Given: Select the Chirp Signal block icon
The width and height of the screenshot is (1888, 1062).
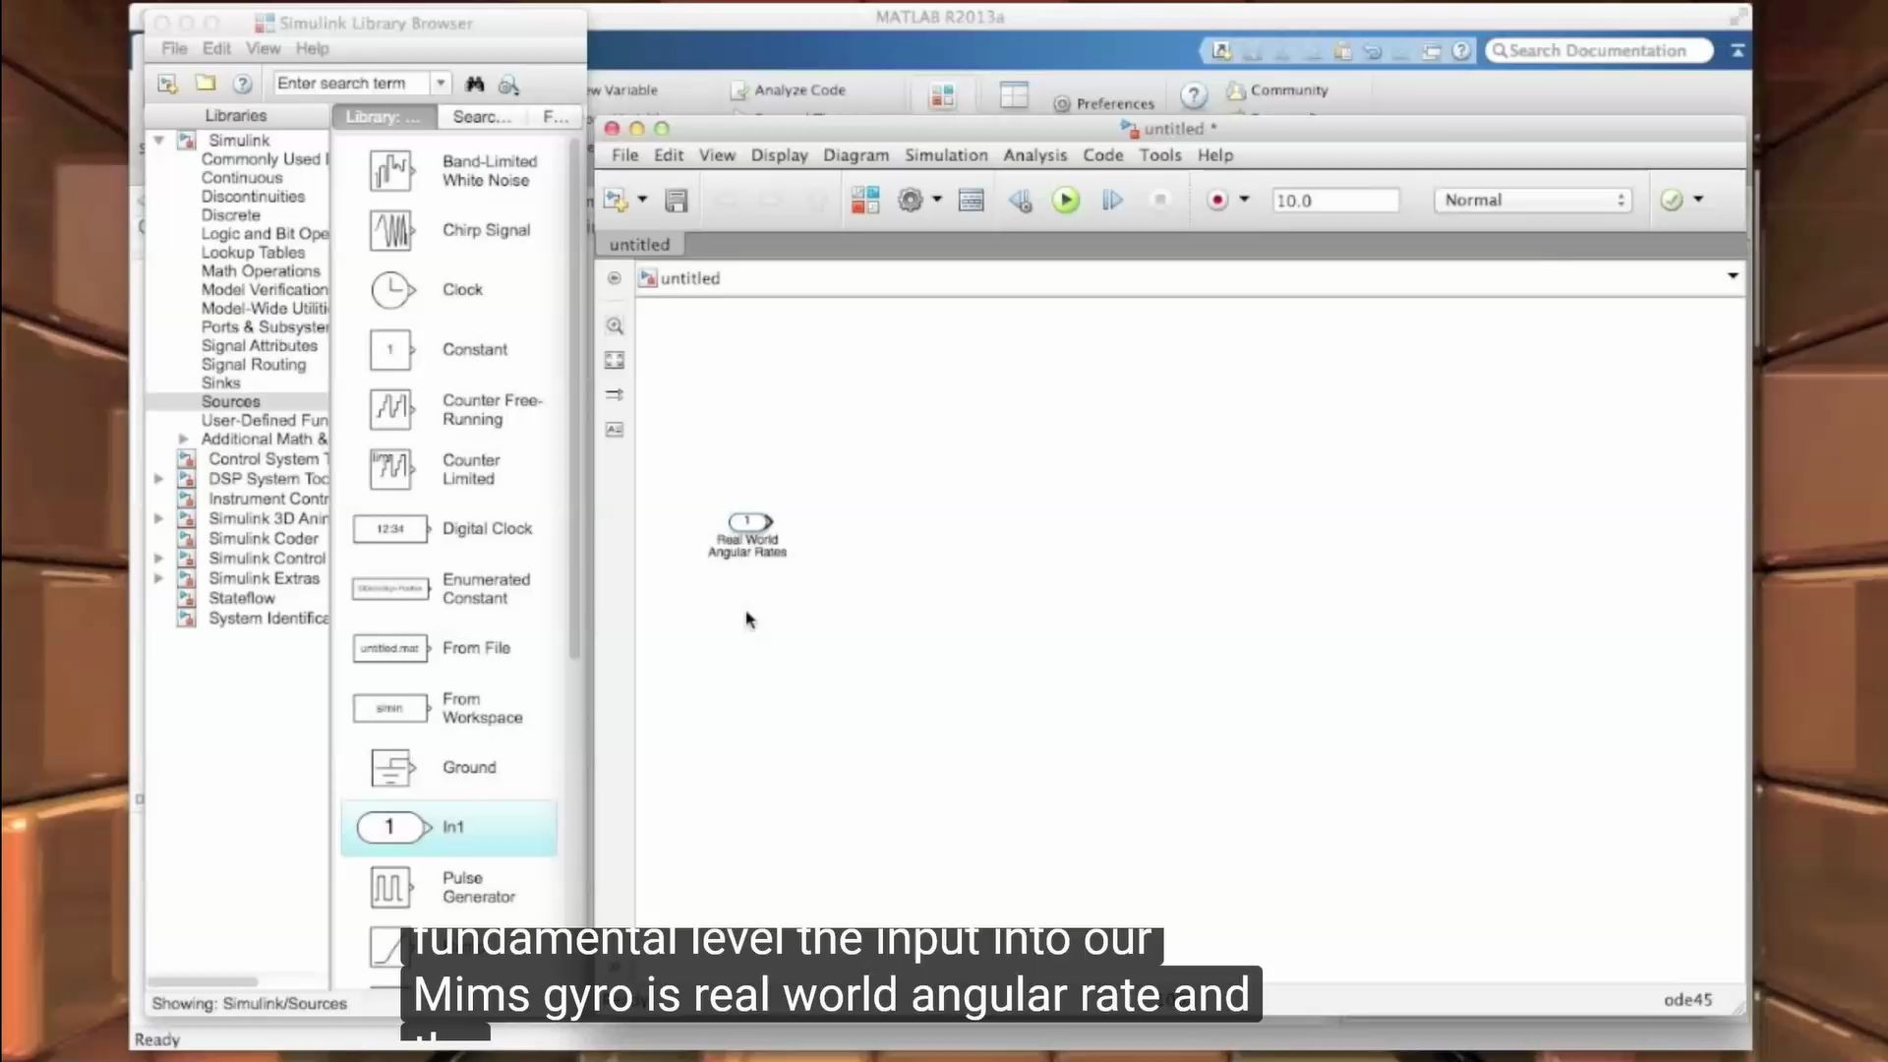Looking at the screenshot, I should (391, 230).
